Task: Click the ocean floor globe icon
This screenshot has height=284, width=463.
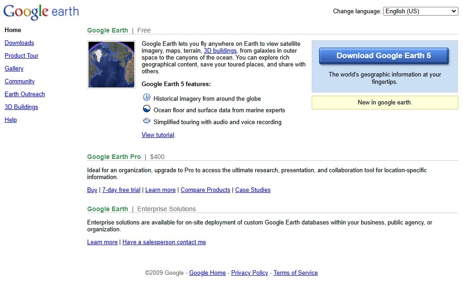Action: click(147, 109)
